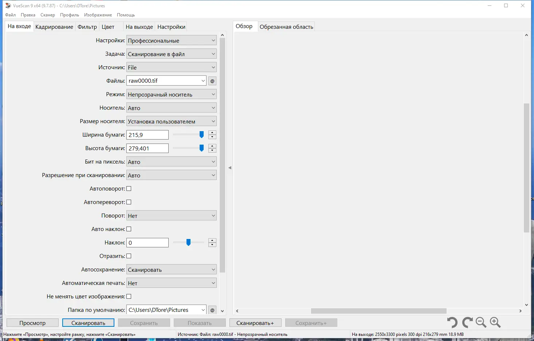Click the Показать button
Viewport: 534px width, 341px height.
coord(200,323)
